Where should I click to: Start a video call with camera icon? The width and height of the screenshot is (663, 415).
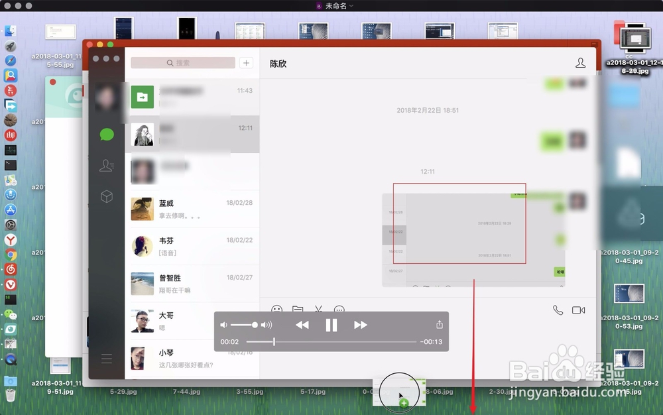point(578,310)
